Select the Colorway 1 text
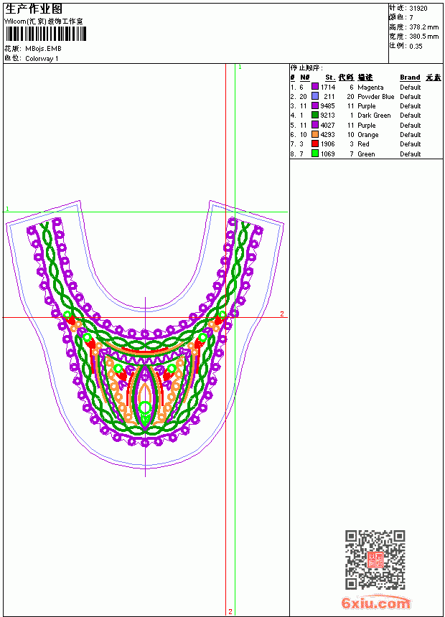 [x=42, y=59]
